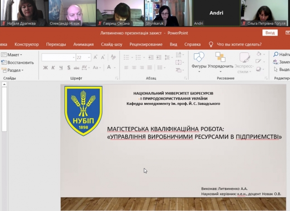Select the Andri participant tile
Screen dimensions: 290x211
217,13
